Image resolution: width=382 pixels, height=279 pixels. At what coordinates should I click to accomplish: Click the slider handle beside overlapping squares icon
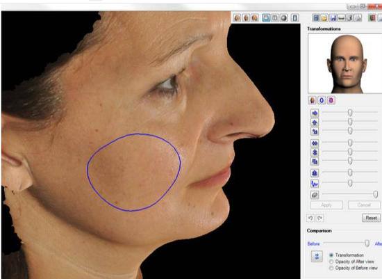pyautogui.click(x=350, y=161)
